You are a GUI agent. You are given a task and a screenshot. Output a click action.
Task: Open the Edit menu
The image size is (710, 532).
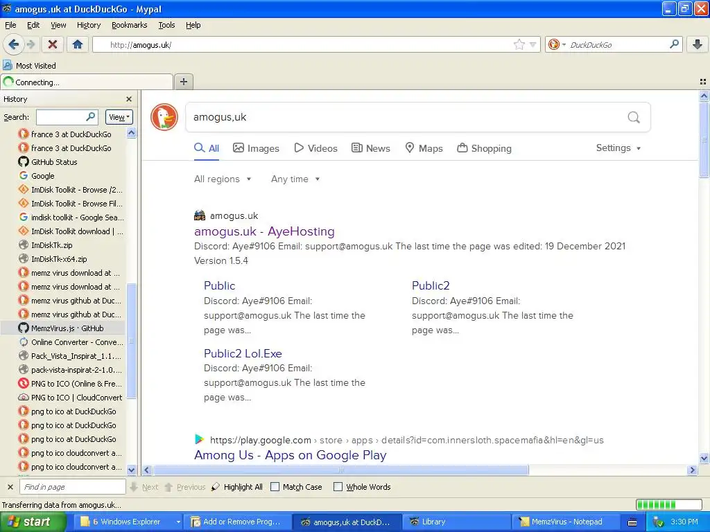[33, 25]
